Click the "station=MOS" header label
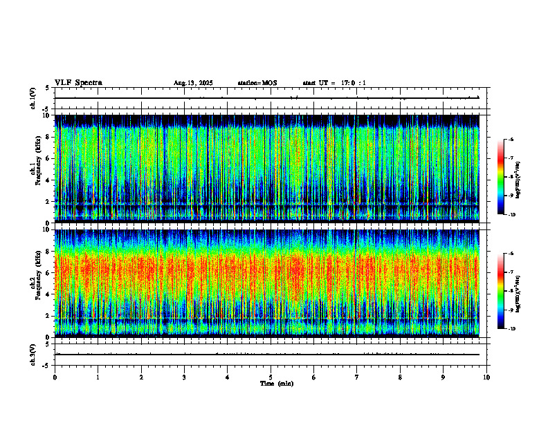548x423 pixels. [257, 83]
